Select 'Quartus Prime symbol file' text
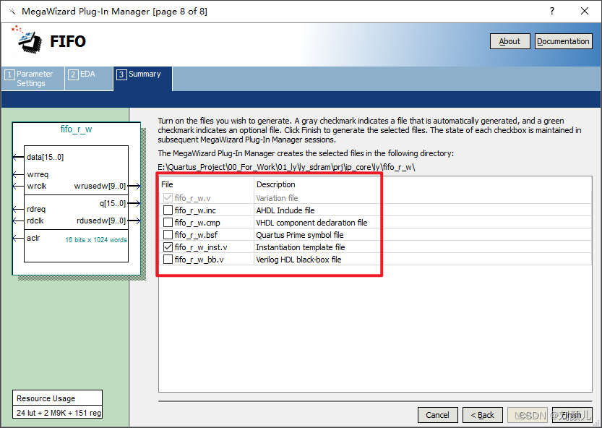Screen dimensions: 602x428 click(x=299, y=235)
